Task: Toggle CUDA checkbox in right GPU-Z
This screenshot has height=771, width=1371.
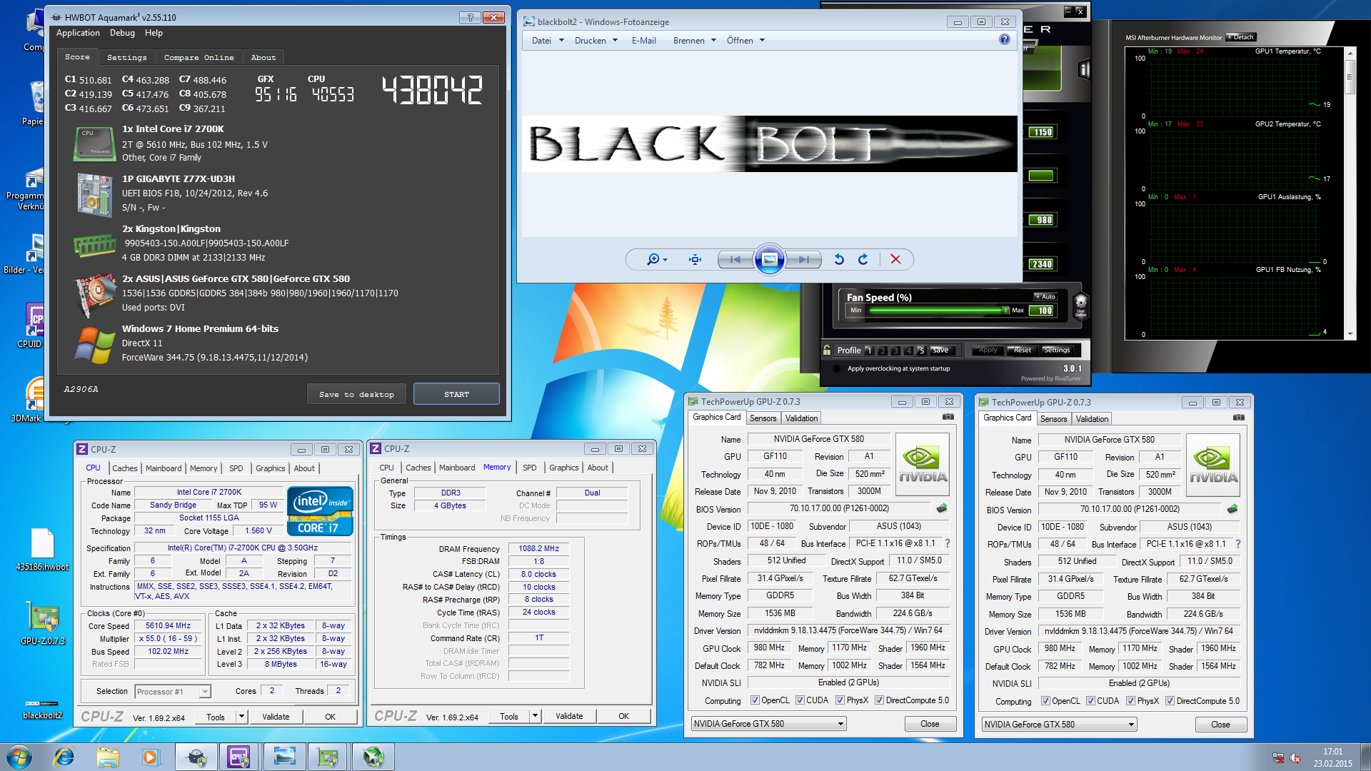Action: point(1090,701)
